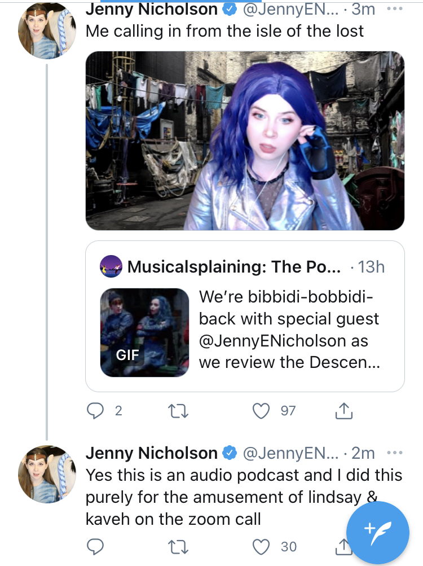Like the tweet with 30 likes
The height and width of the screenshot is (566, 423).
pyautogui.click(x=261, y=546)
